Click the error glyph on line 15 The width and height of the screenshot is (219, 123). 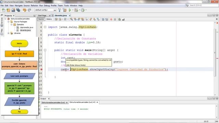tap(41, 69)
